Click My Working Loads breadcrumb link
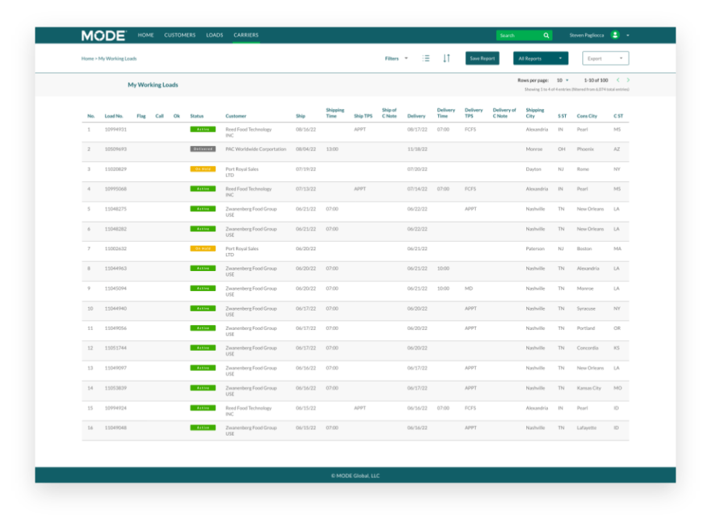This screenshot has width=711, height=526. tap(117, 58)
